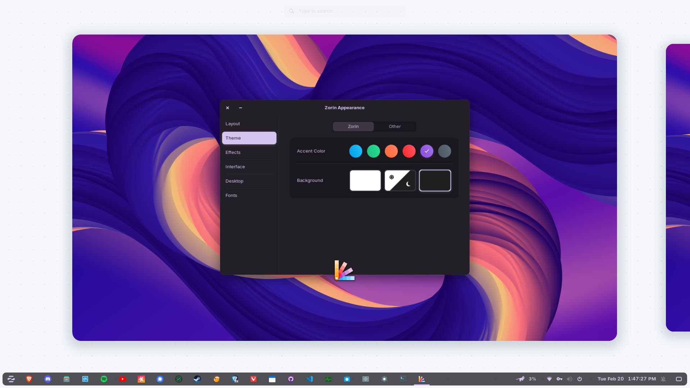Open Visual Studio Code from taskbar
This screenshot has height=388, width=690.
coord(310,379)
